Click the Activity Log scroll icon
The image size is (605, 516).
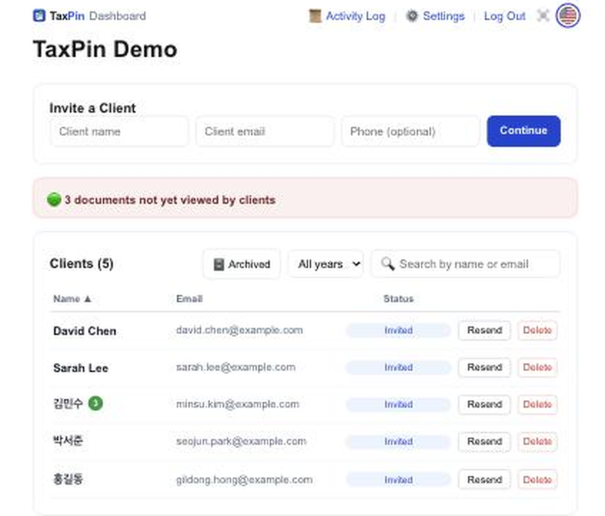click(315, 16)
